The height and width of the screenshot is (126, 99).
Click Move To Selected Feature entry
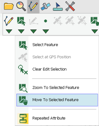coord(57,100)
